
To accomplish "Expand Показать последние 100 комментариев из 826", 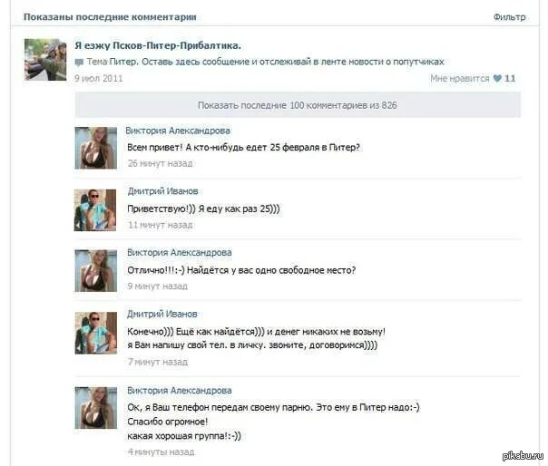I will point(298,105).
